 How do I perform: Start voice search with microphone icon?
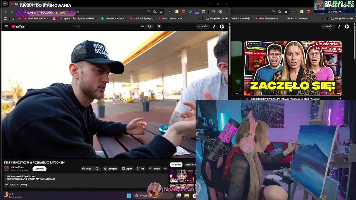pyautogui.click(x=159, y=26)
